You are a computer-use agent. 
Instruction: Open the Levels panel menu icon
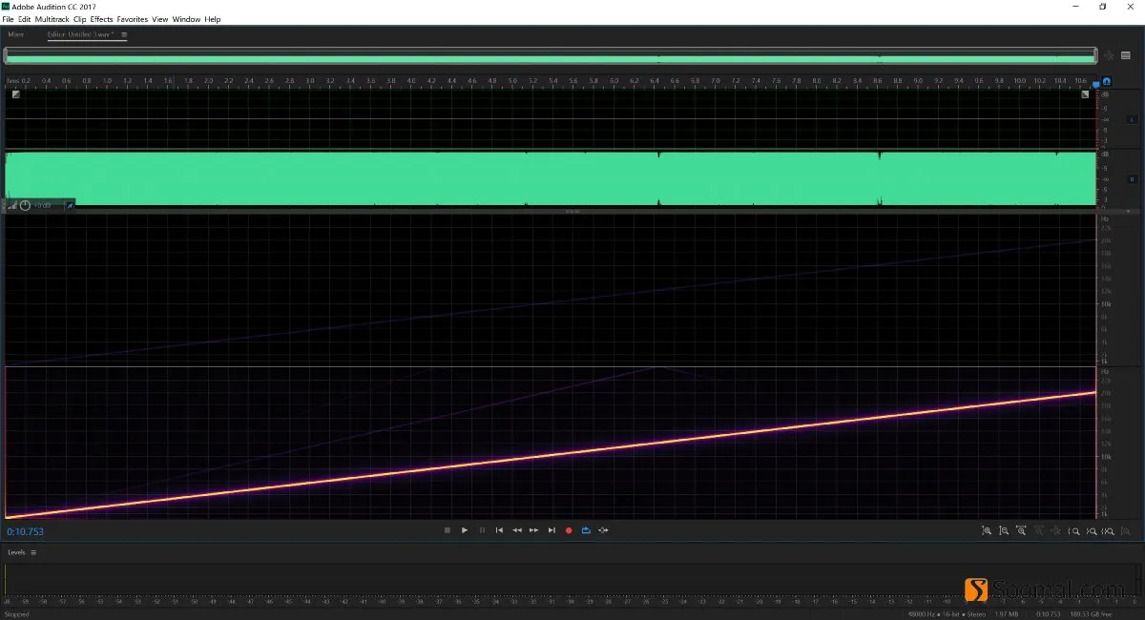click(33, 552)
